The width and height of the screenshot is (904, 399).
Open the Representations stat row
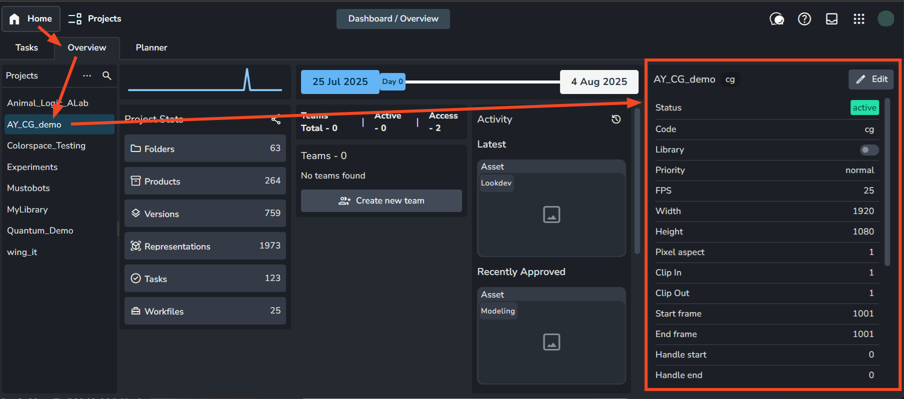[205, 246]
